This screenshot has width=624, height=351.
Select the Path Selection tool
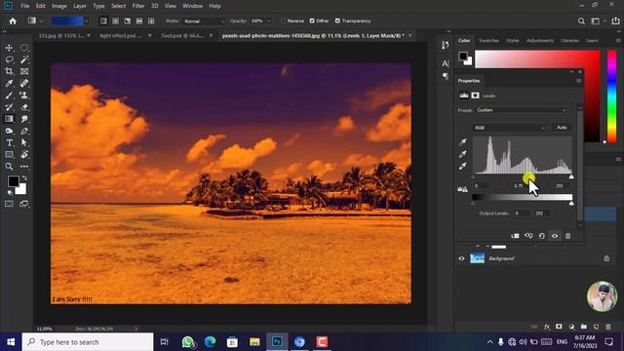tap(24, 143)
